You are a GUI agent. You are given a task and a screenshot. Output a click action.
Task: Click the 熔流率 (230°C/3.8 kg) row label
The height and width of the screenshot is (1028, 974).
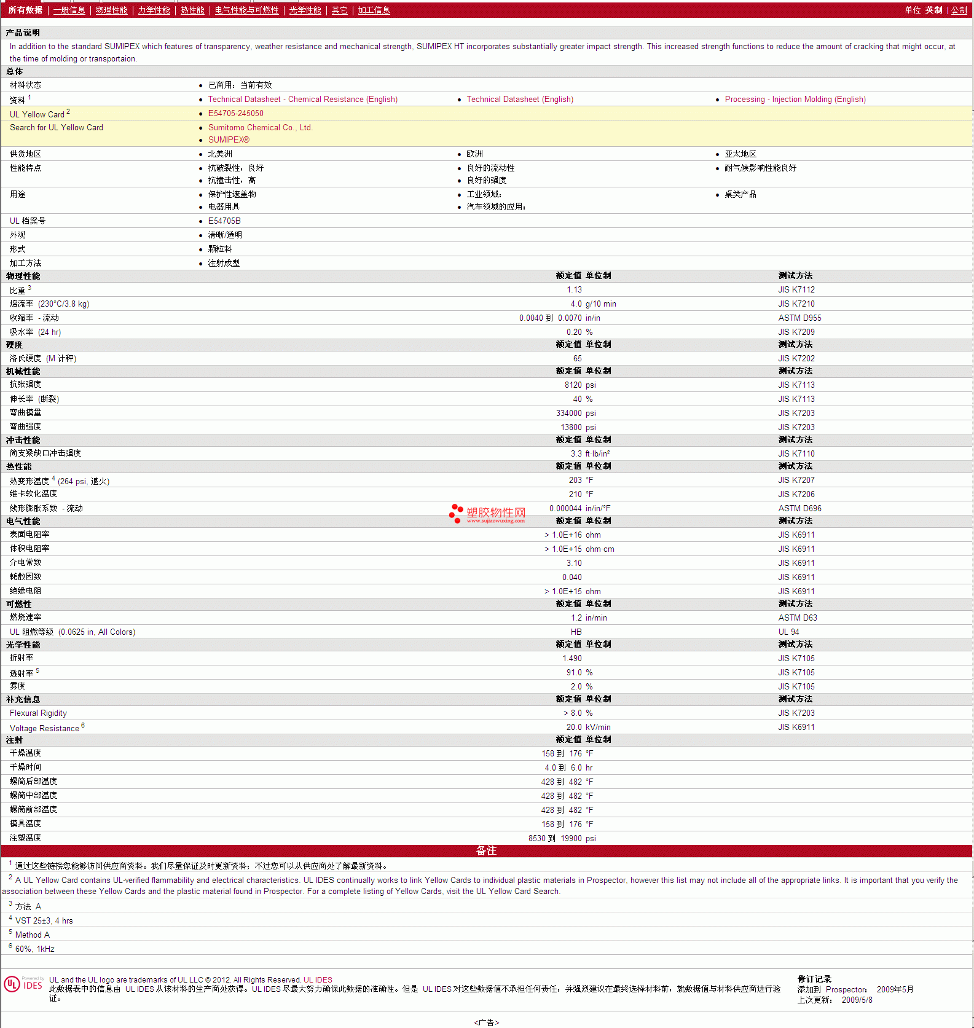pyautogui.click(x=49, y=304)
